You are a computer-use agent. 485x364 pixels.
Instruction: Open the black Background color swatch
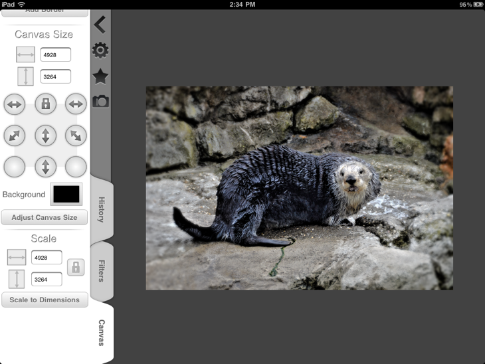pos(66,194)
